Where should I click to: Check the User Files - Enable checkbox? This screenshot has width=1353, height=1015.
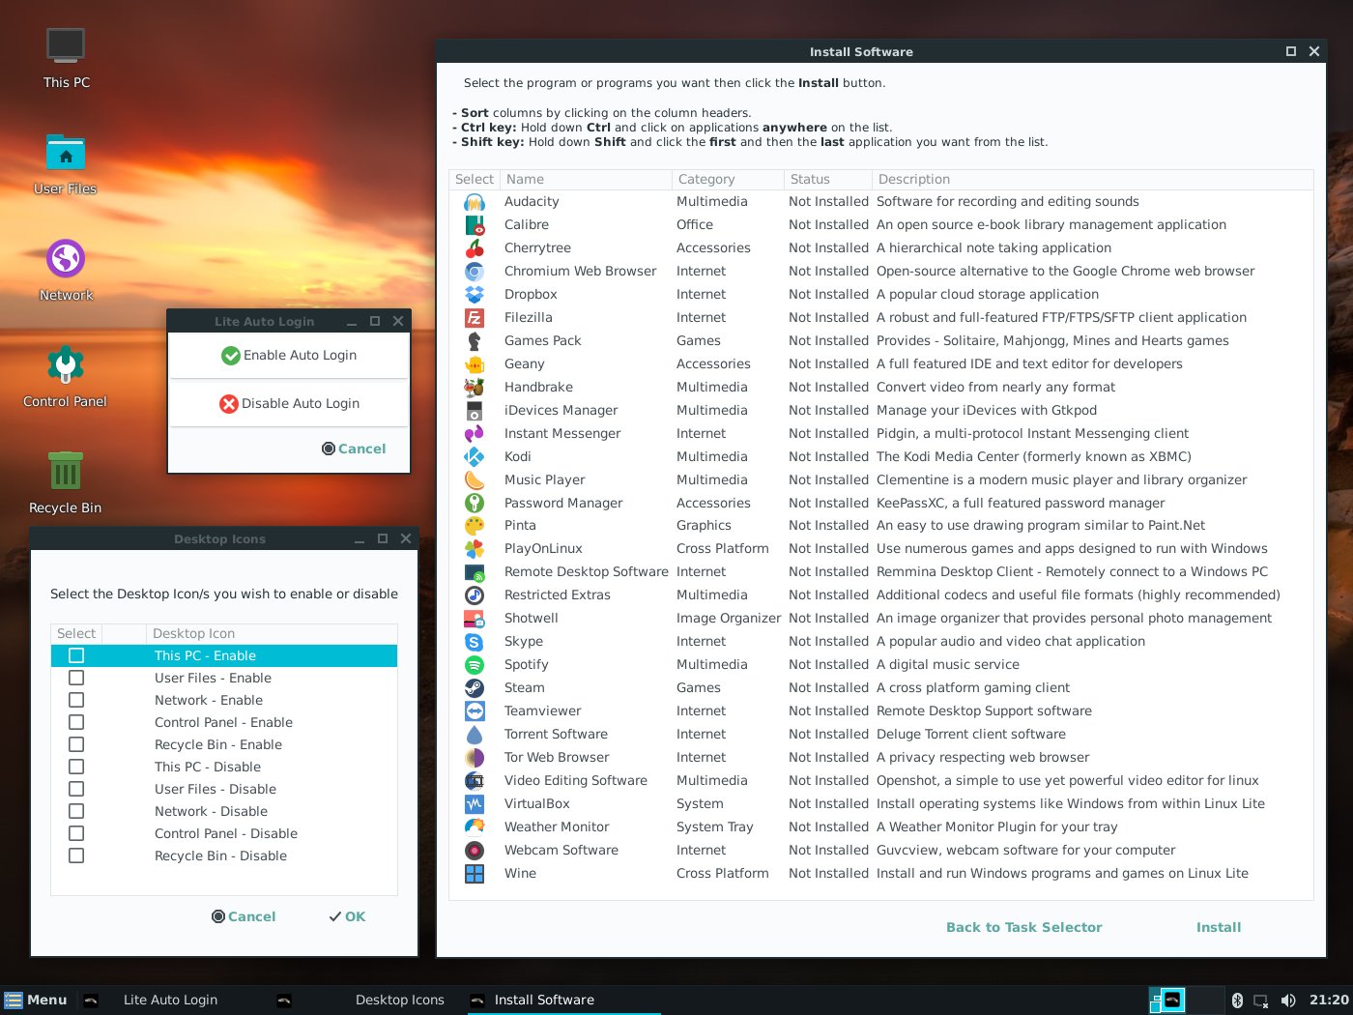coord(76,678)
